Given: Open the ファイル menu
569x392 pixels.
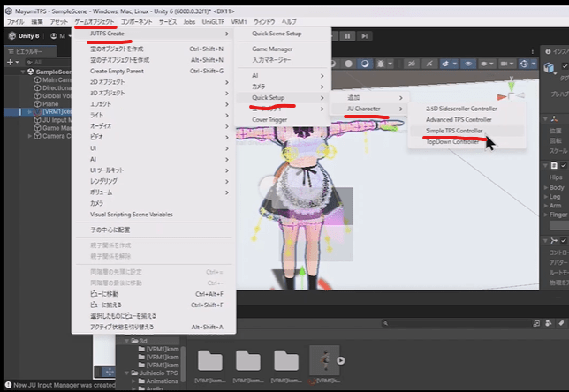Looking at the screenshot, I should coord(15,22).
